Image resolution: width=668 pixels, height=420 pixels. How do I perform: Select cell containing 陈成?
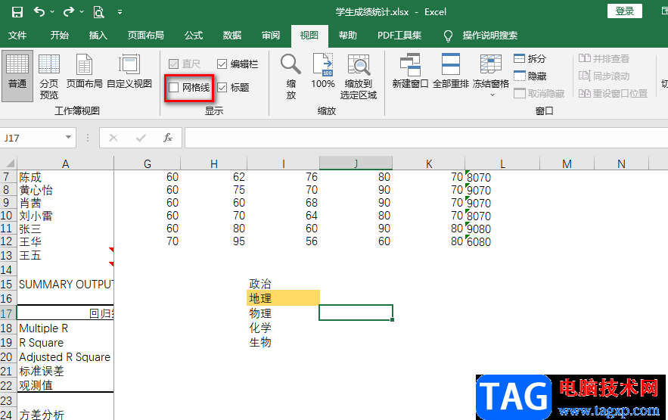[x=65, y=177]
